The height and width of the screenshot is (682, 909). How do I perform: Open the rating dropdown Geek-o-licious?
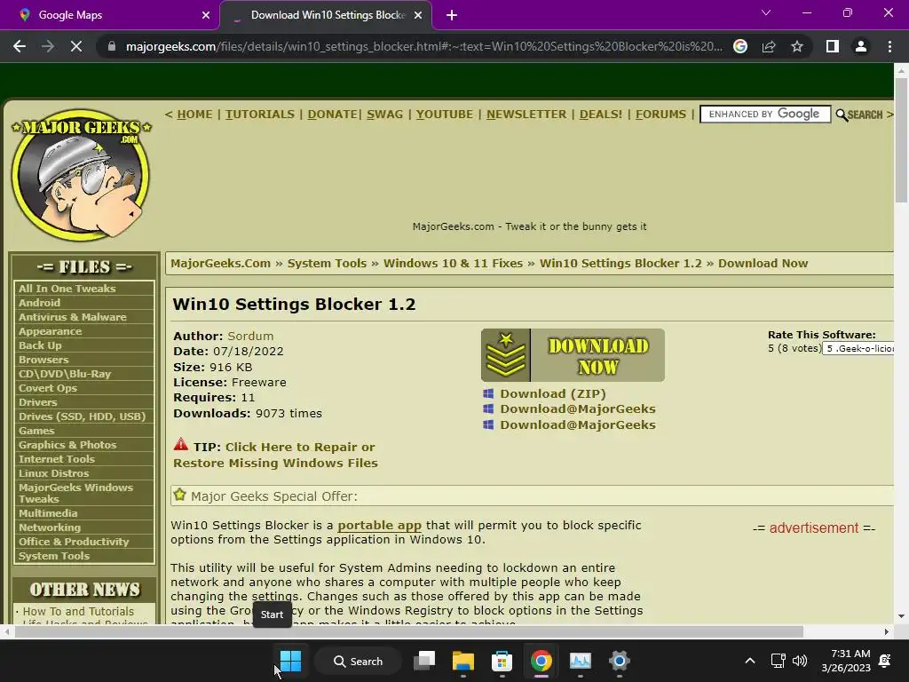click(858, 348)
